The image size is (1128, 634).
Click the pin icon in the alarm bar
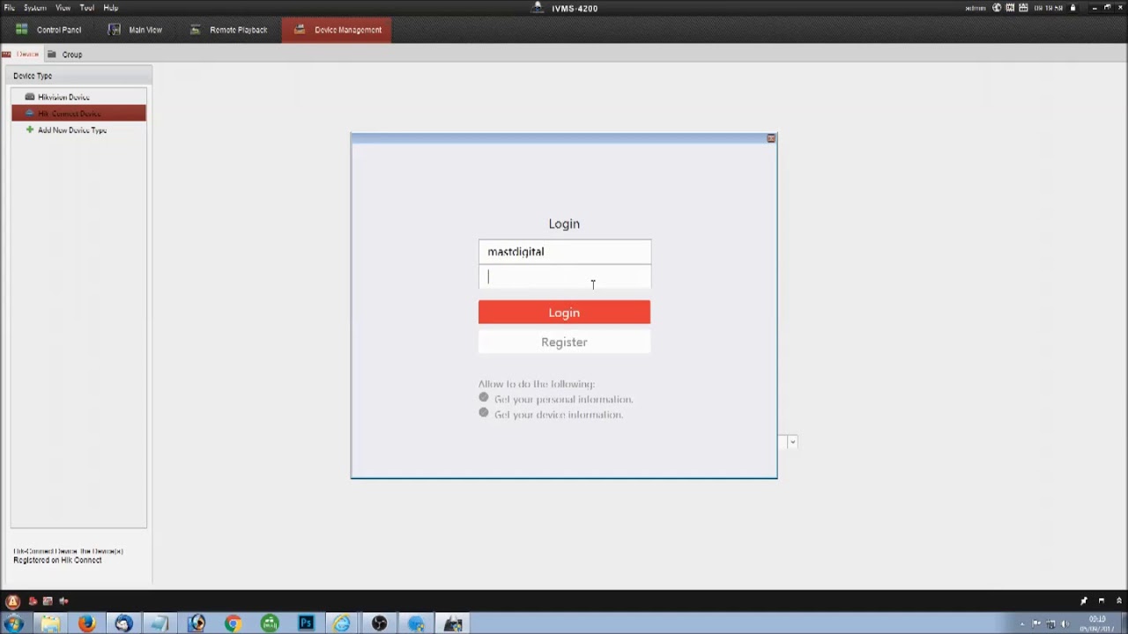1084,601
